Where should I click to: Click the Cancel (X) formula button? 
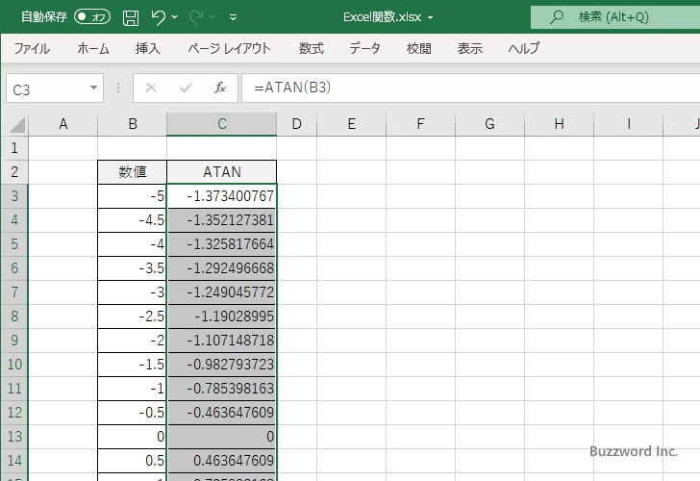[x=151, y=88]
